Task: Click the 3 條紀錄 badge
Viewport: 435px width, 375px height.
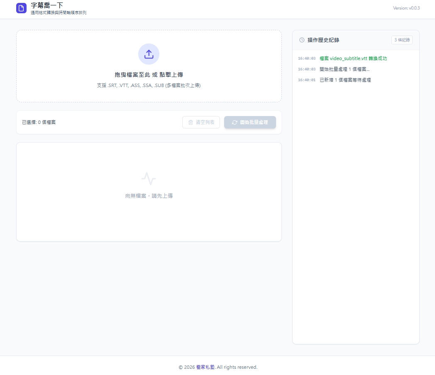Action: pos(401,40)
